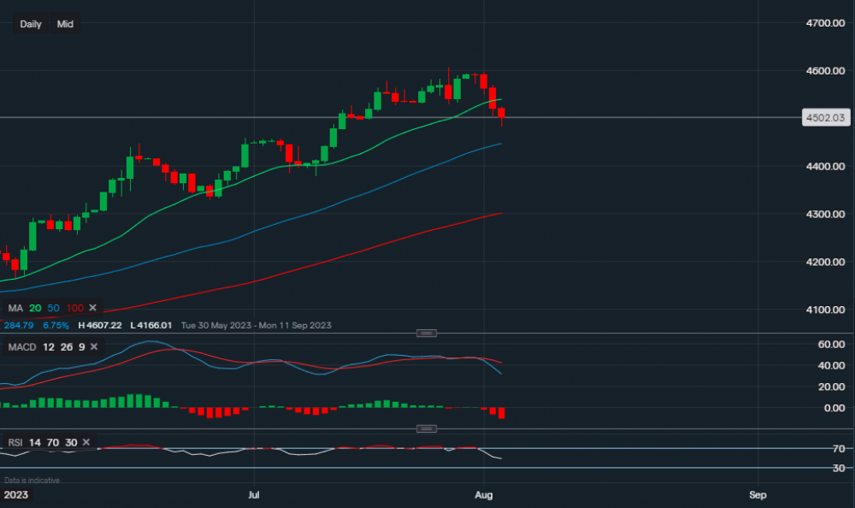The image size is (855, 508).
Task: Close the RSI panel with its X icon
Action: 85,442
